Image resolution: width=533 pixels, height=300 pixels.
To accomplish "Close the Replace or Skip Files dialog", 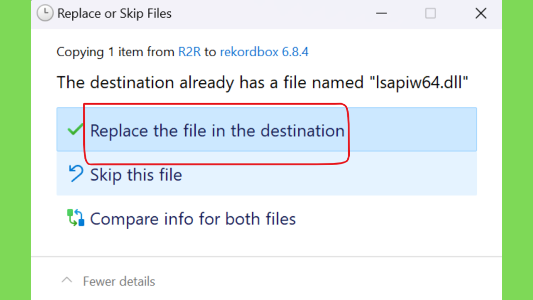I will click(x=480, y=13).
